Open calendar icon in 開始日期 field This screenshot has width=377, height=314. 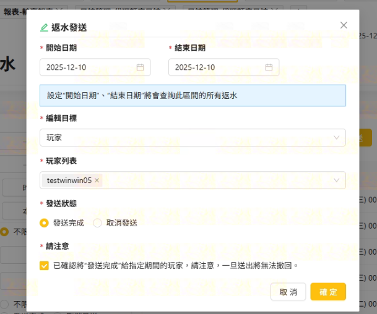pyautogui.click(x=140, y=67)
